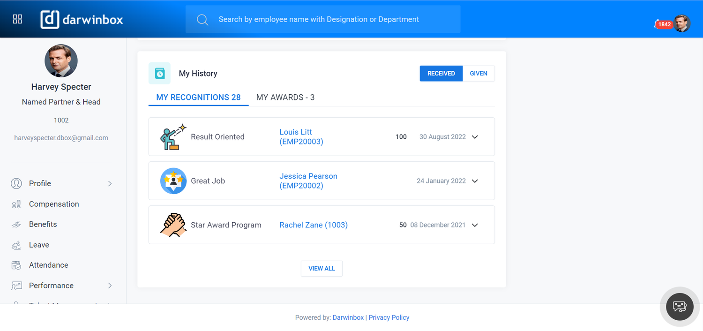The height and width of the screenshot is (331, 703).
Task: Expand the Result Oriented recognition details
Action: (x=475, y=136)
